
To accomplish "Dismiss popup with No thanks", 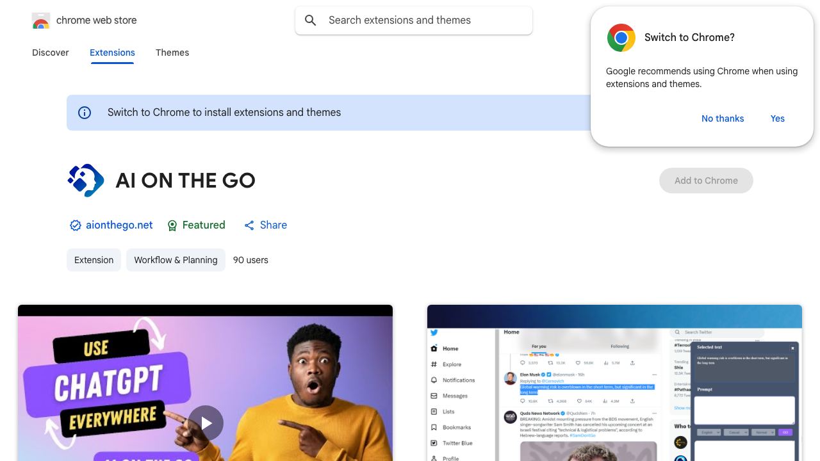I will pyautogui.click(x=723, y=118).
